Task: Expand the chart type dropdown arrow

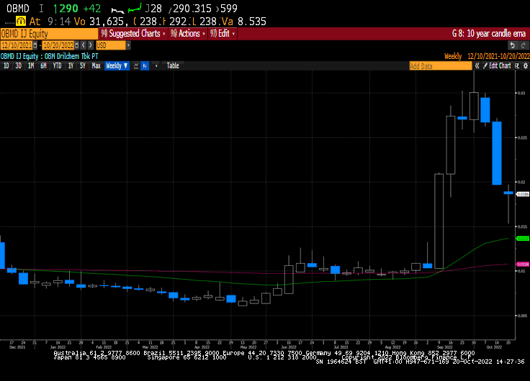Action: click(x=156, y=66)
